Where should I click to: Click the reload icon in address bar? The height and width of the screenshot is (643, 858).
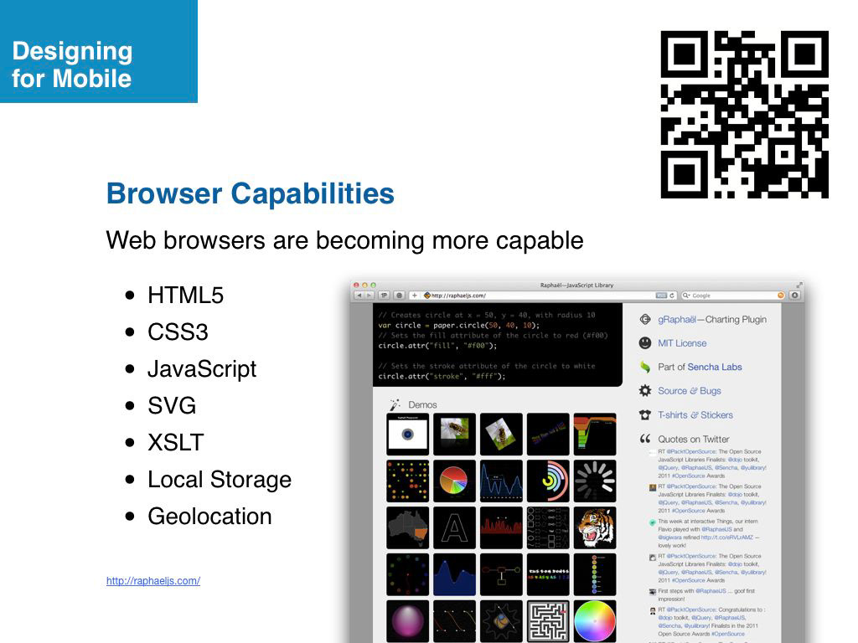(672, 296)
